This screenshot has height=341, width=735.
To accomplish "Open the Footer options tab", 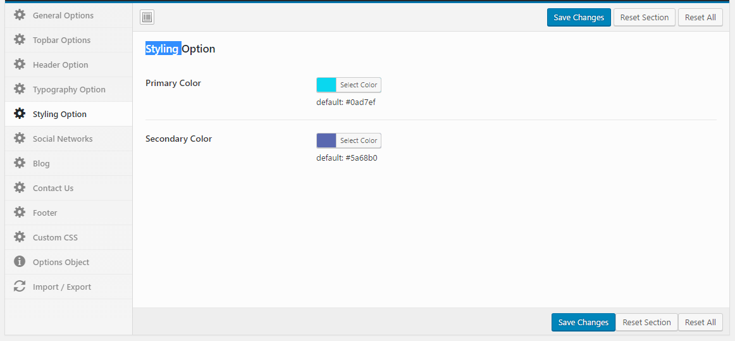I will pyautogui.click(x=45, y=213).
